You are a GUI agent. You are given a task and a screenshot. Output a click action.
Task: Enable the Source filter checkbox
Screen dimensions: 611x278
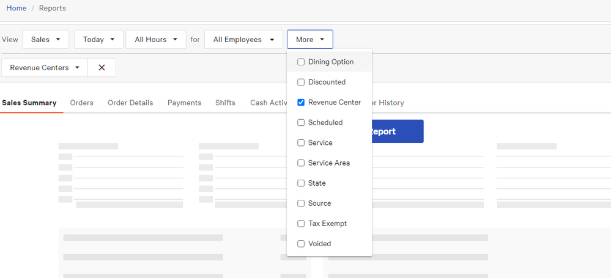pyautogui.click(x=301, y=203)
